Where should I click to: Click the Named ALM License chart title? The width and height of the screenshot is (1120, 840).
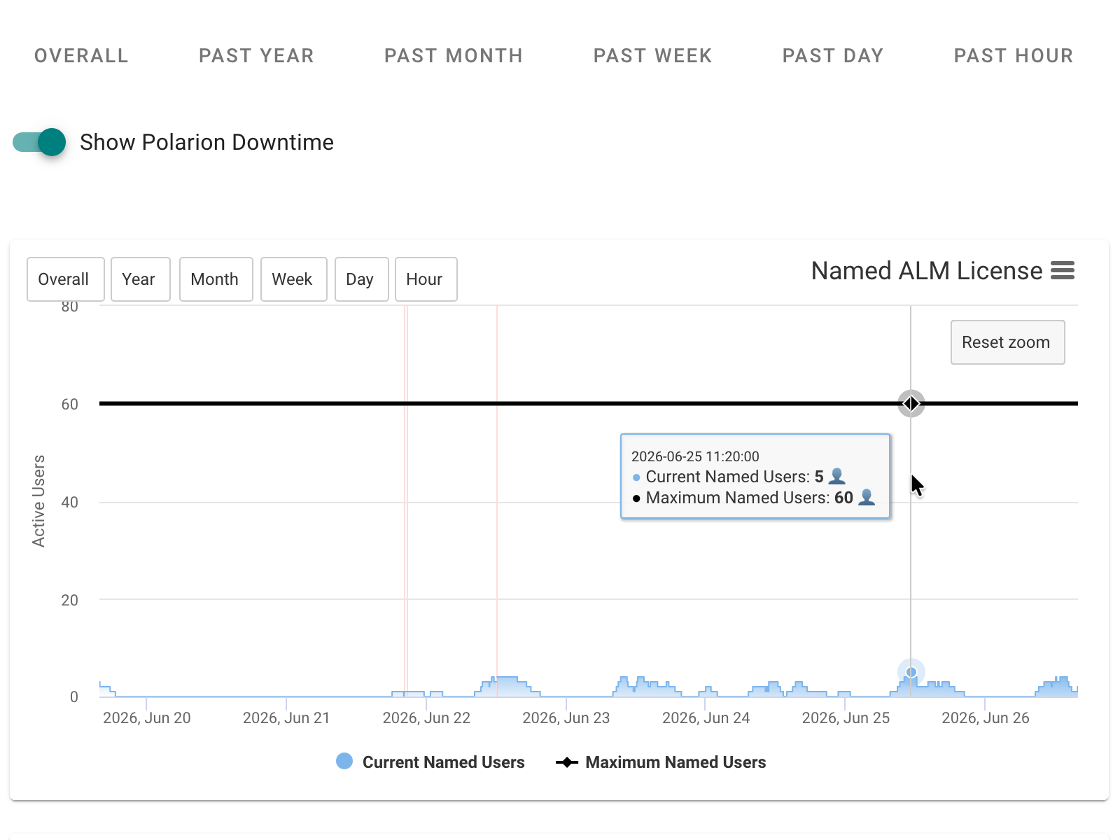[x=927, y=271]
